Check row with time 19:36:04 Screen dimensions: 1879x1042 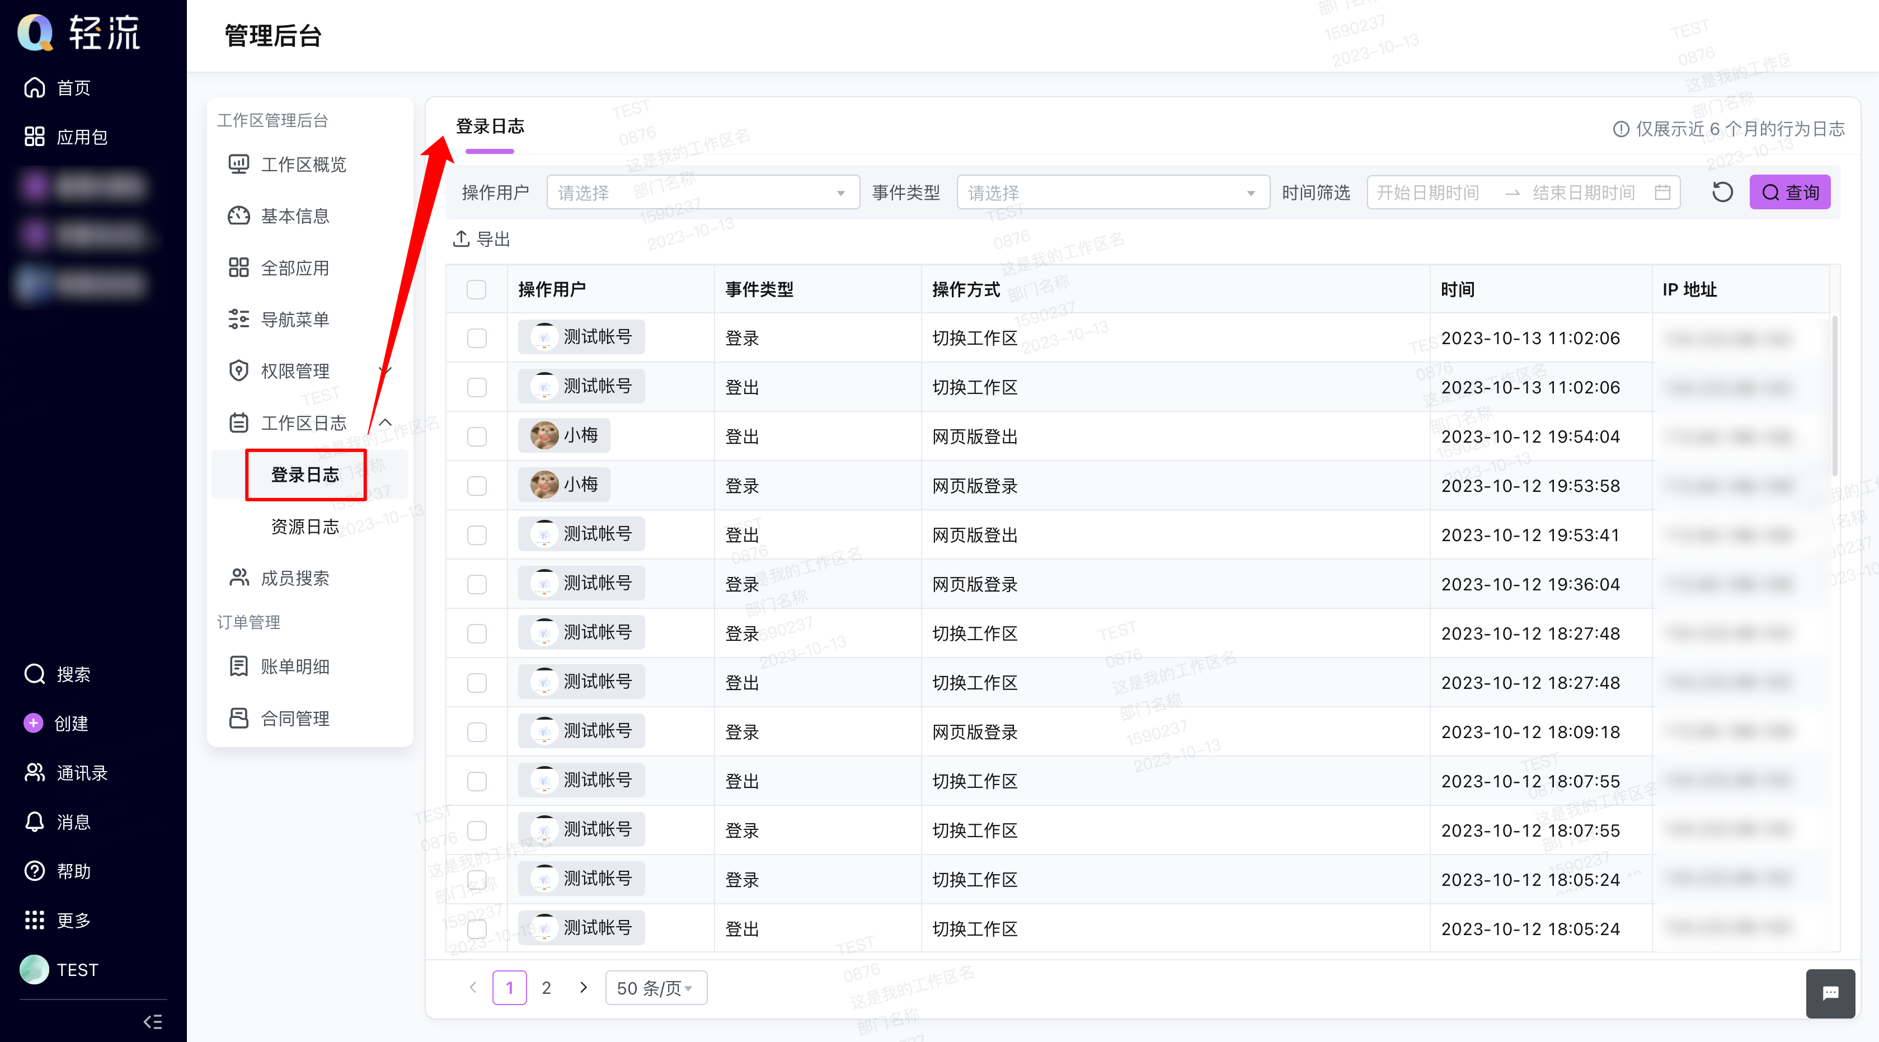pos(476,584)
